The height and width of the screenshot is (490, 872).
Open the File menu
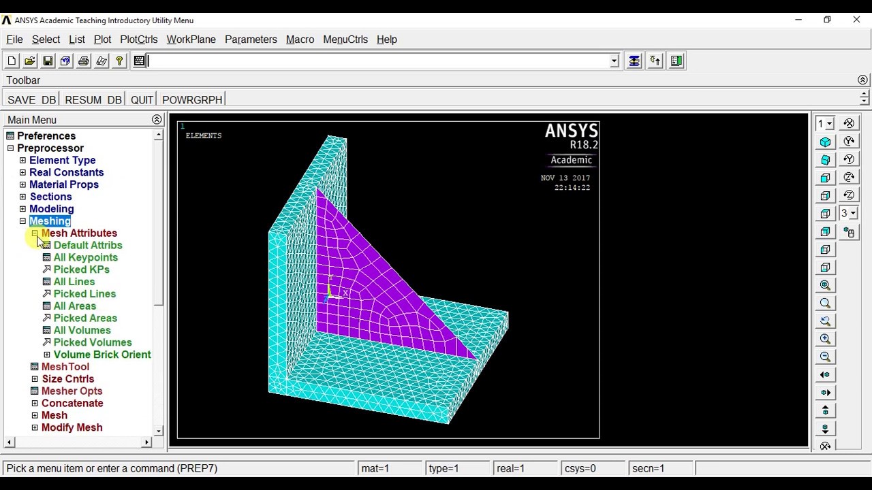14,39
